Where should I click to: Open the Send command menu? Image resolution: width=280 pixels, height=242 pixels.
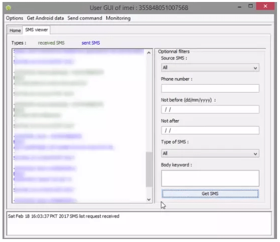[x=85, y=18]
